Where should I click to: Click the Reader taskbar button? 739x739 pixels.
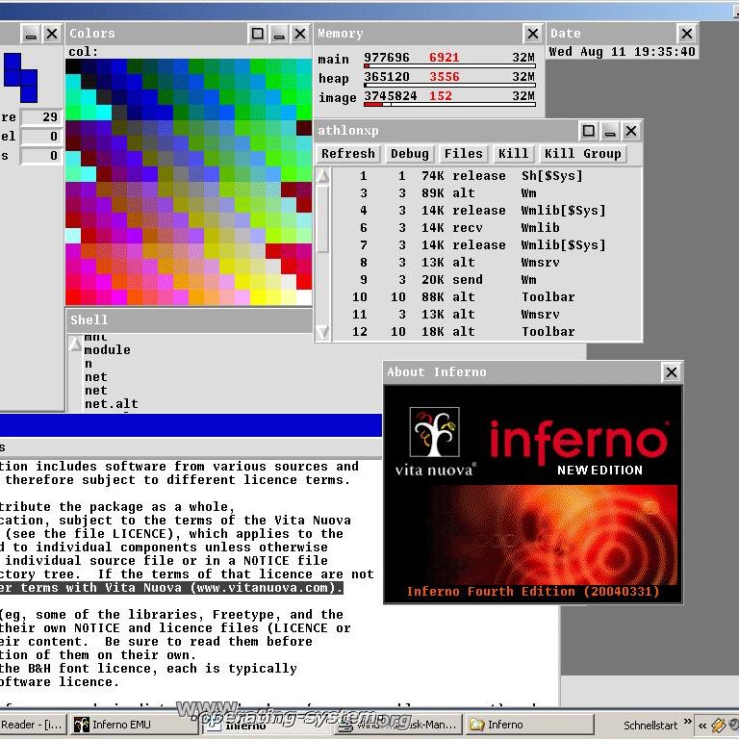point(32,725)
